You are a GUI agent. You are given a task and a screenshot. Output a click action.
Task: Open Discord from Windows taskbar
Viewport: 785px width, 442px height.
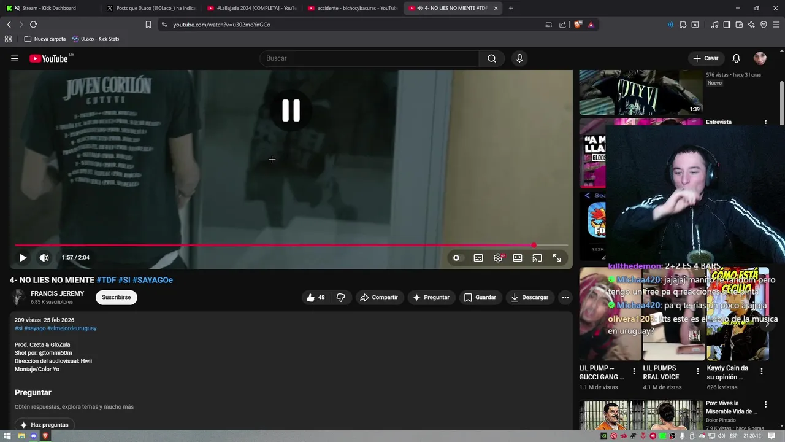pos(34,436)
